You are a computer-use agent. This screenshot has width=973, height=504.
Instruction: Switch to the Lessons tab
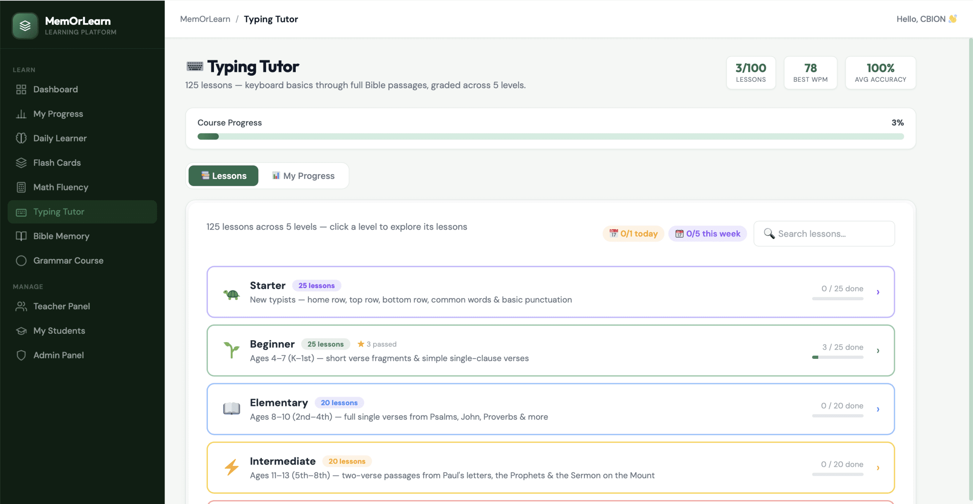click(223, 176)
